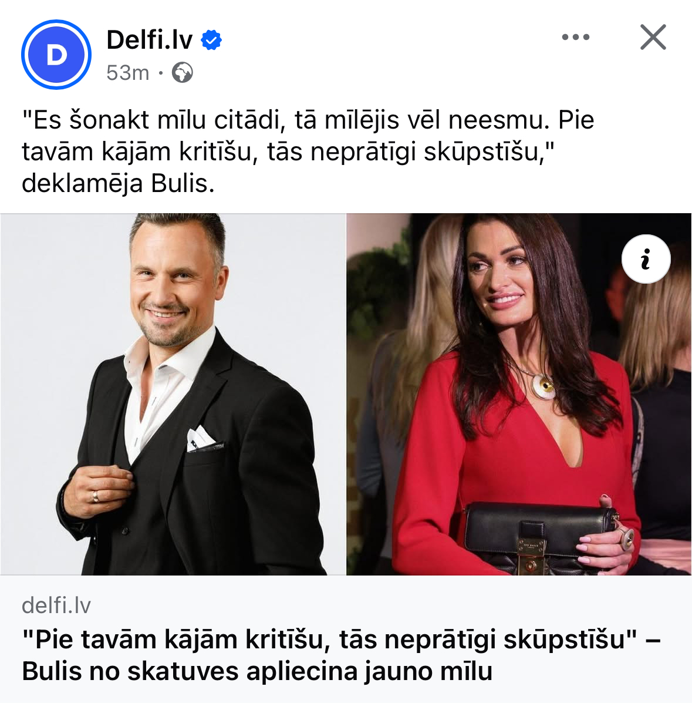Tap the circular info 'i' button on image
The image size is (692, 710).
(x=646, y=259)
